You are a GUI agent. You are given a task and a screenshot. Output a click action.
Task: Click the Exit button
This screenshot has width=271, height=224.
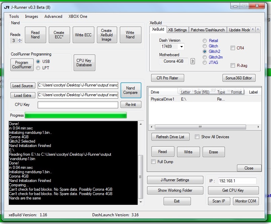[177, 201]
